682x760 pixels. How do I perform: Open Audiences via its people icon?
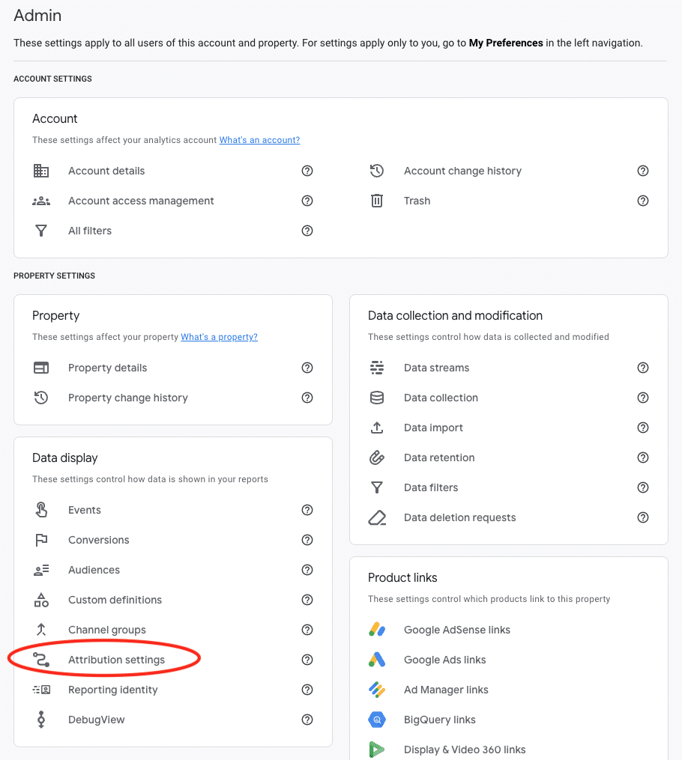point(41,570)
